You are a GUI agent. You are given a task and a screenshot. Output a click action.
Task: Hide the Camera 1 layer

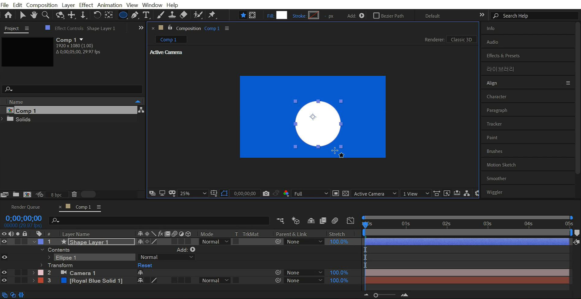4,273
